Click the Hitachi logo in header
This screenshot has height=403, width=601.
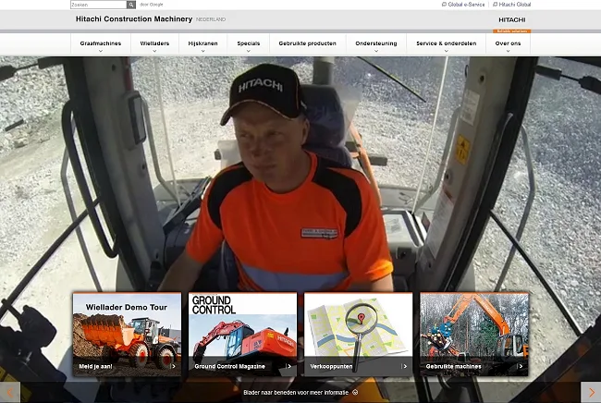click(x=511, y=19)
